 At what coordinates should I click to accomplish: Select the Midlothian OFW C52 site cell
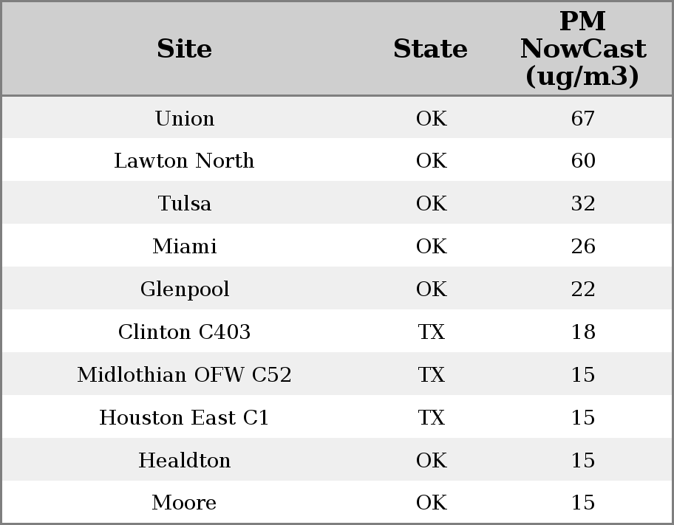coord(185,374)
